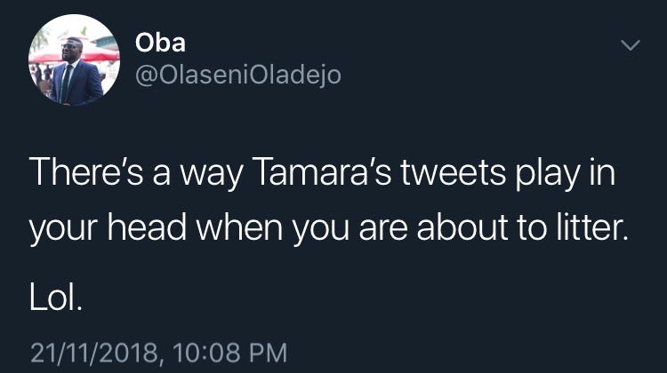Click the word when in the tweet
Viewport: 667px width, 373px height.
(x=239, y=226)
